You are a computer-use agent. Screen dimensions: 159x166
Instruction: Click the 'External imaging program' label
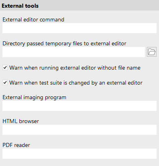[34, 98]
